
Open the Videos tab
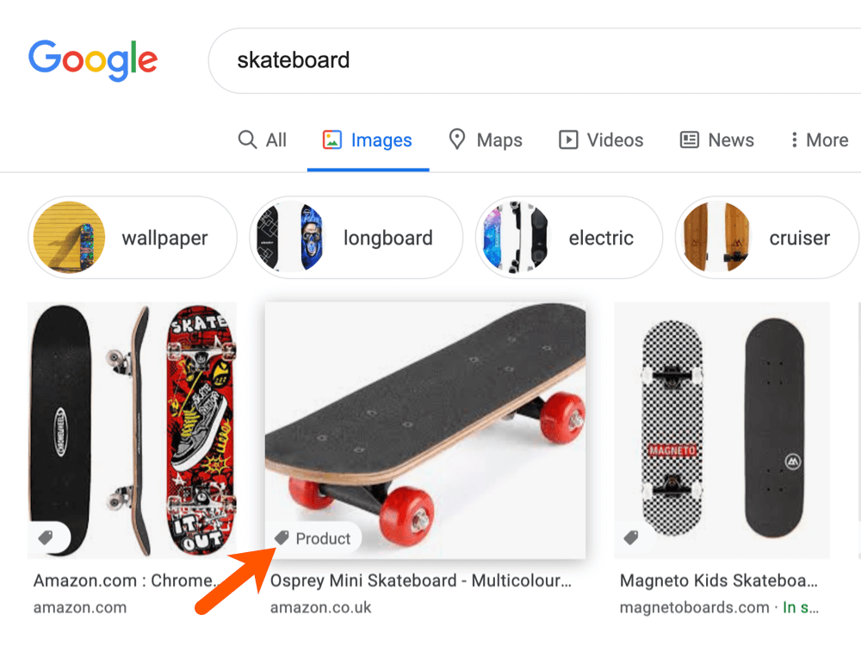pyautogui.click(x=601, y=140)
